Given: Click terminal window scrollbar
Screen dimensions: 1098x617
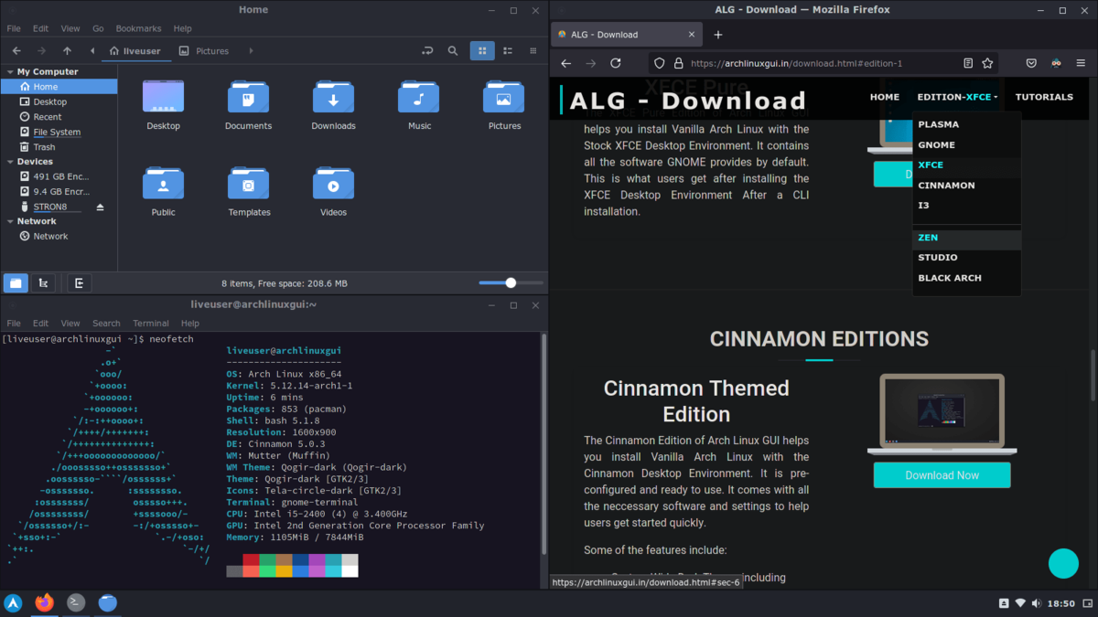Looking at the screenshot, I should click(544, 443).
